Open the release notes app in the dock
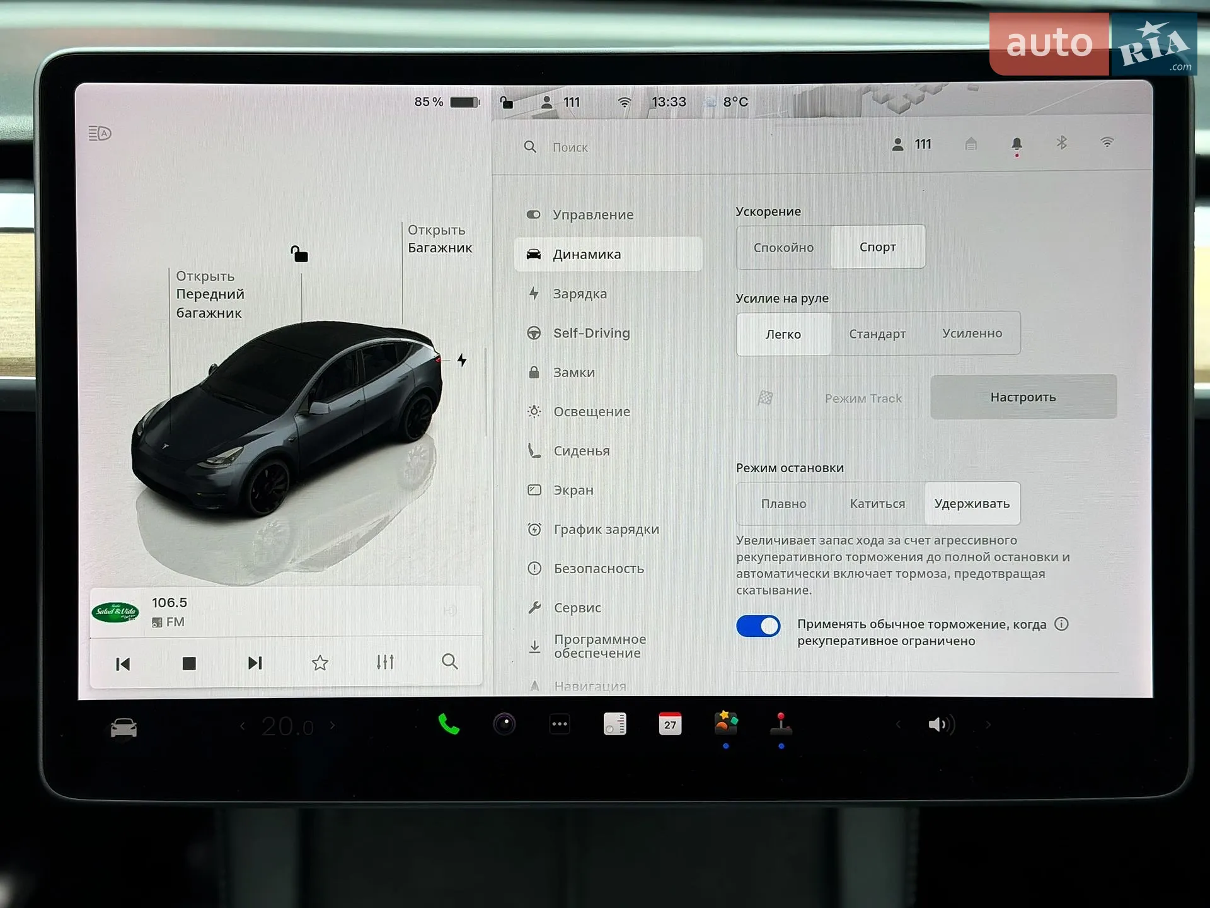This screenshot has height=908, width=1210. (614, 724)
